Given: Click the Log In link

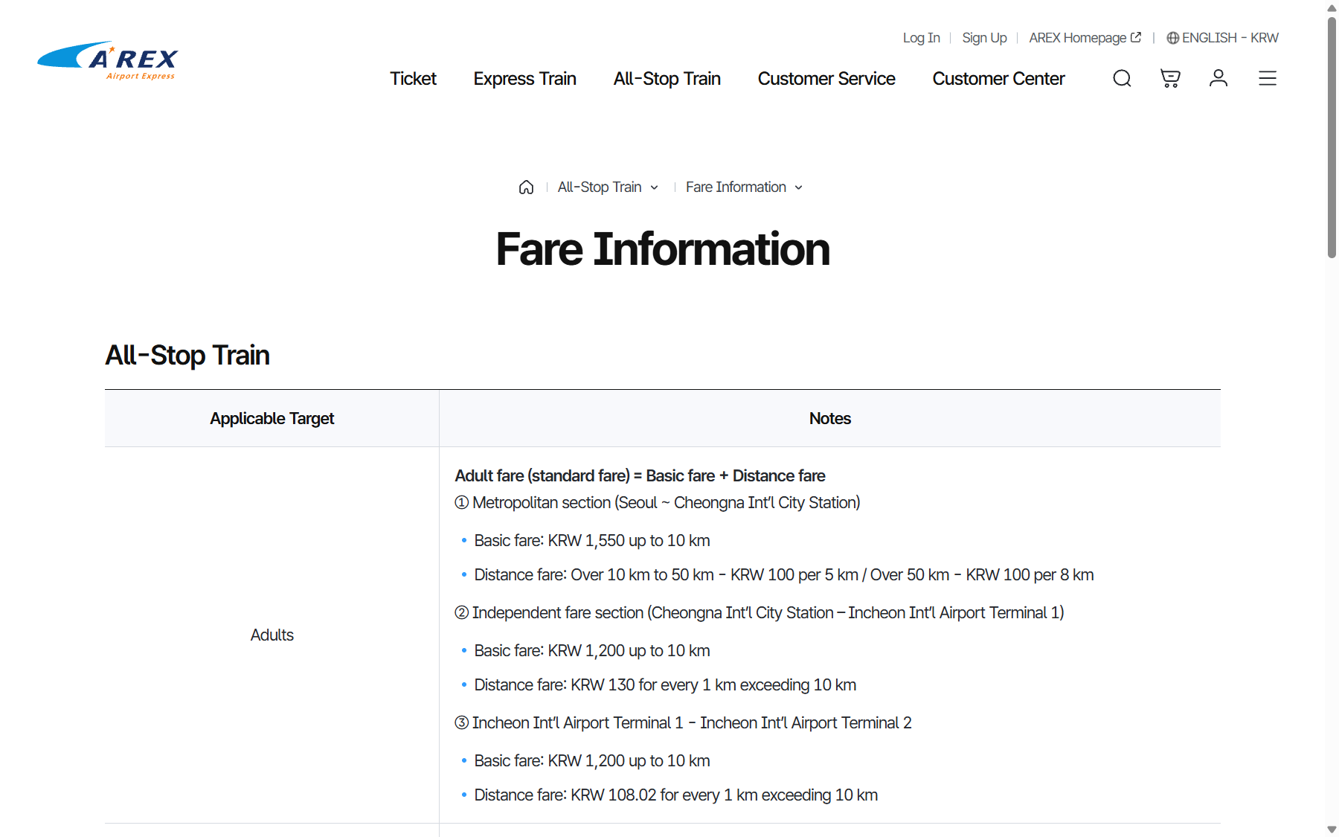Looking at the screenshot, I should pos(921,38).
